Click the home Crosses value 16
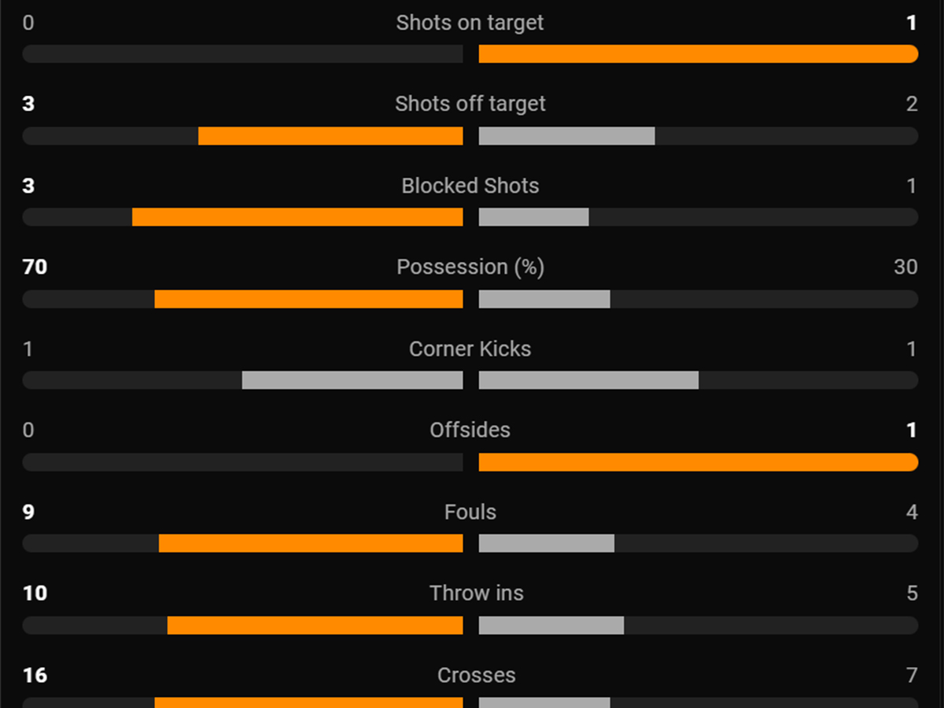Viewport: 944px width, 708px height. 35,675
